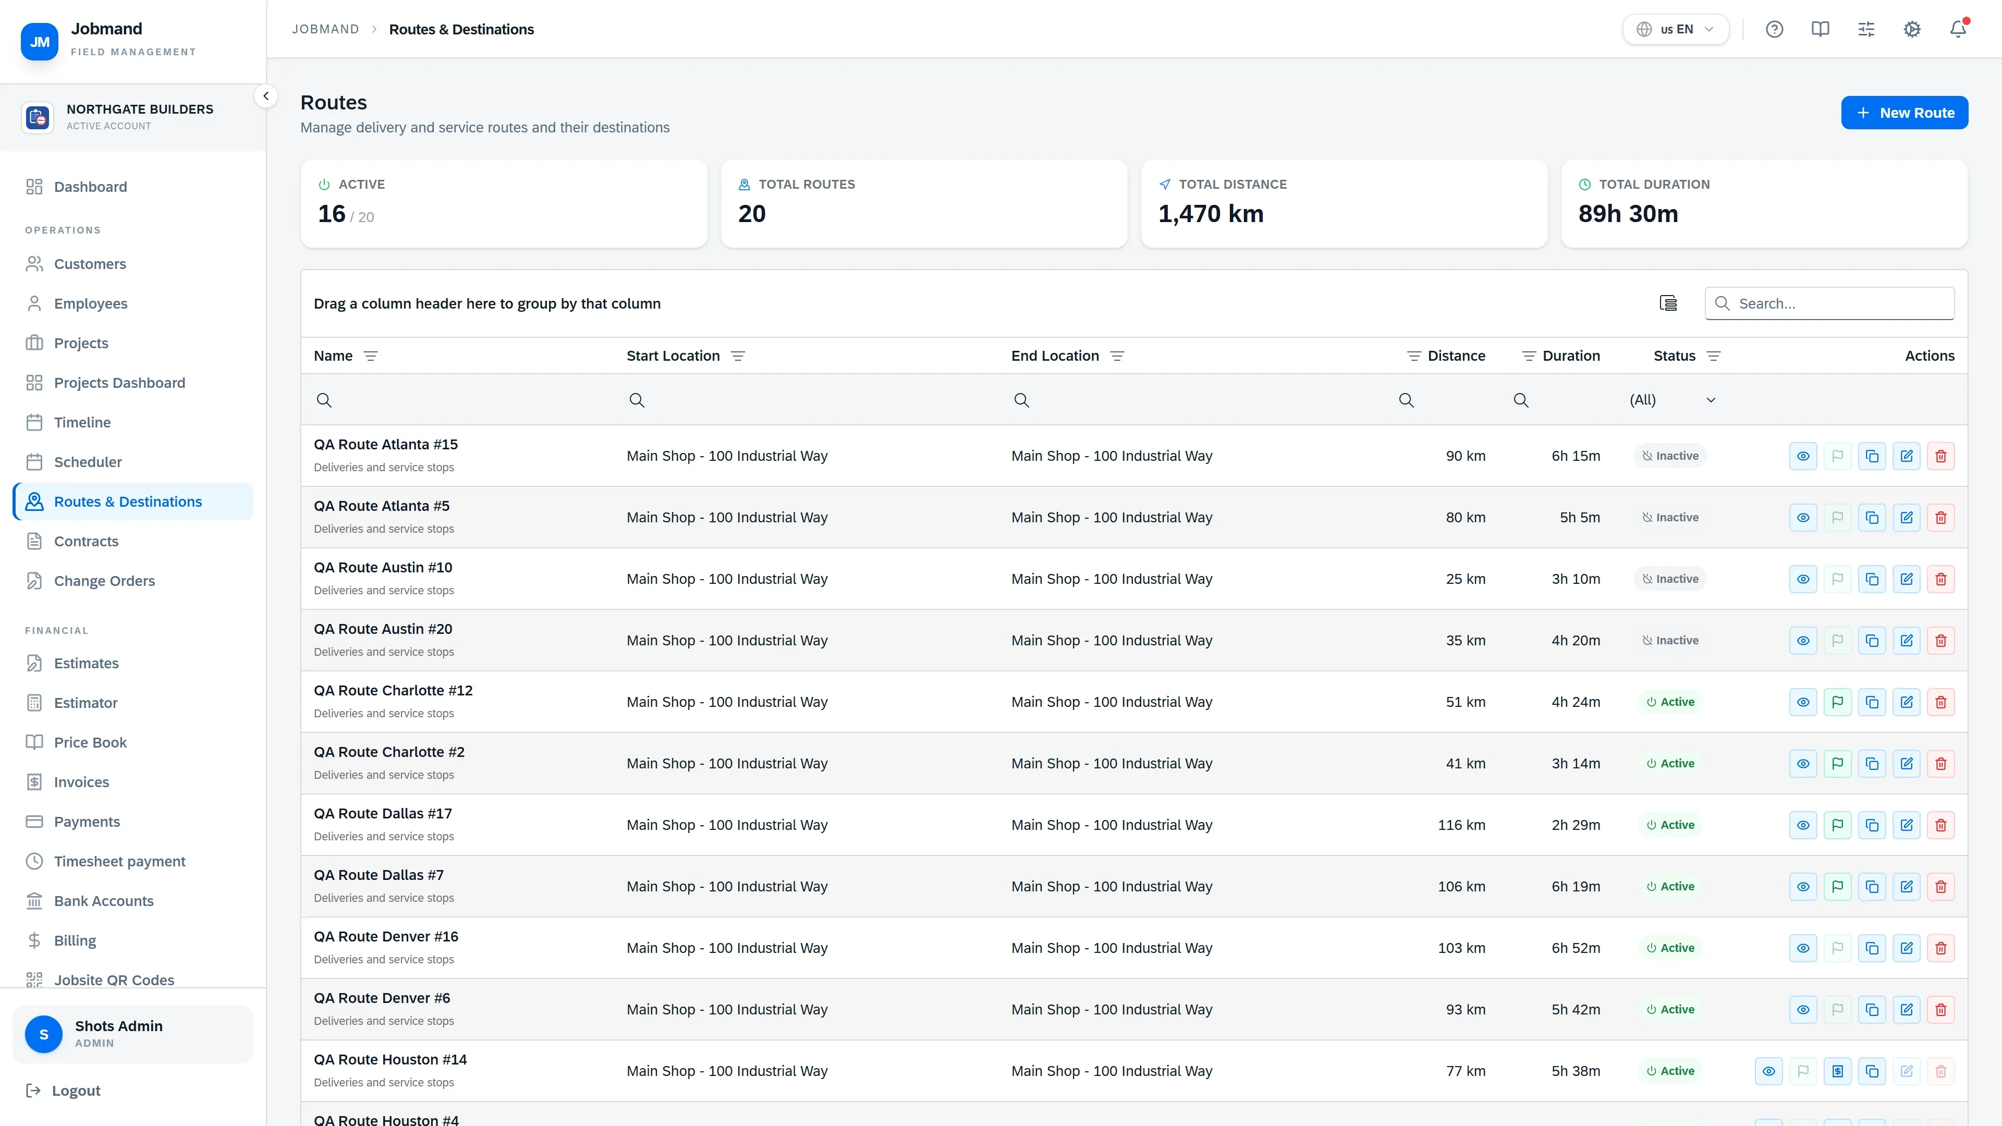Open the Shots Admin profile card
Image resolution: width=2002 pixels, height=1126 pixels.
(133, 1034)
